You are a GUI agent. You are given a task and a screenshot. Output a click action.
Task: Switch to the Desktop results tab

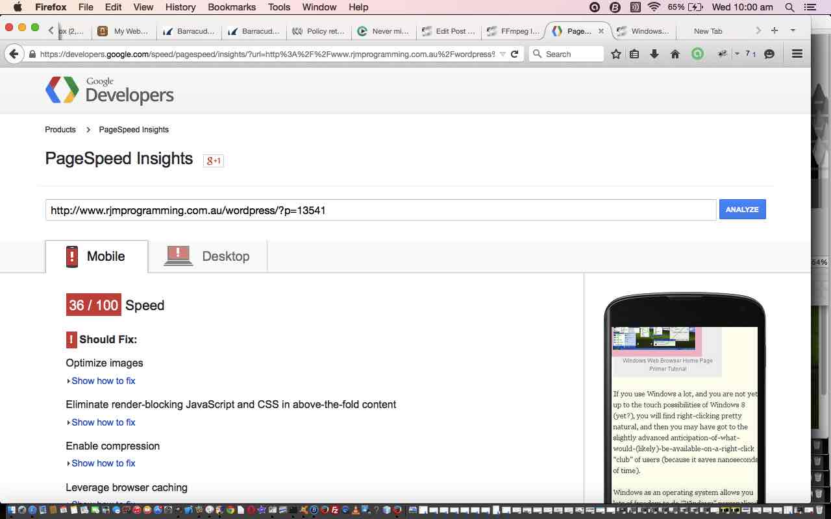(x=208, y=256)
